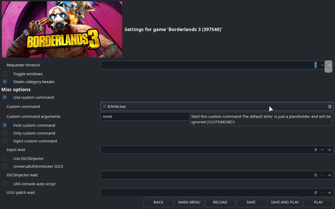The height and width of the screenshot is (209, 335).
Task: Click the executable icon beside B3HM.exe
Action: (x=104, y=107)
